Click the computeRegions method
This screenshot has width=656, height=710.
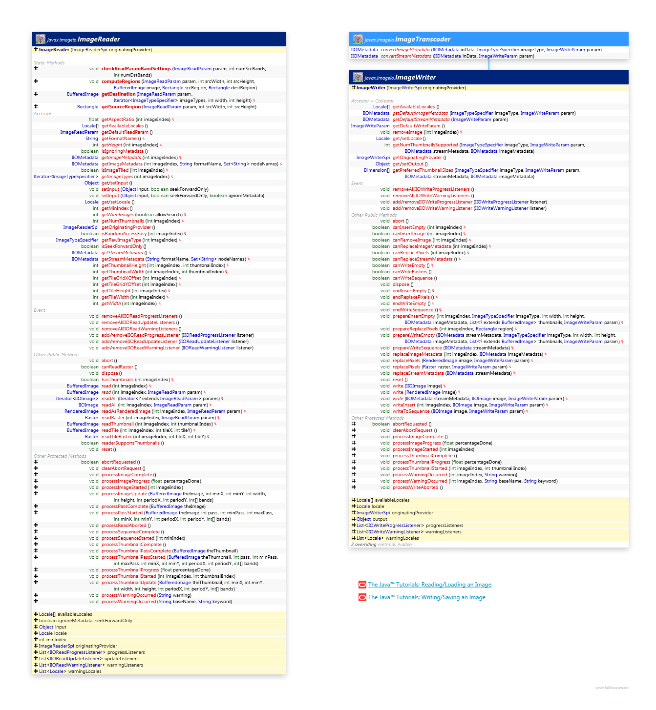[121, 81]
